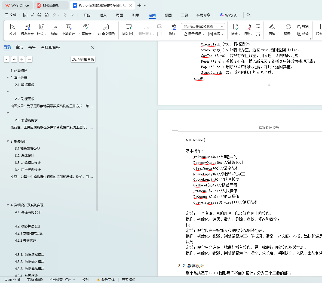Collapse 详细设计及系统实现 outline section

8,205
